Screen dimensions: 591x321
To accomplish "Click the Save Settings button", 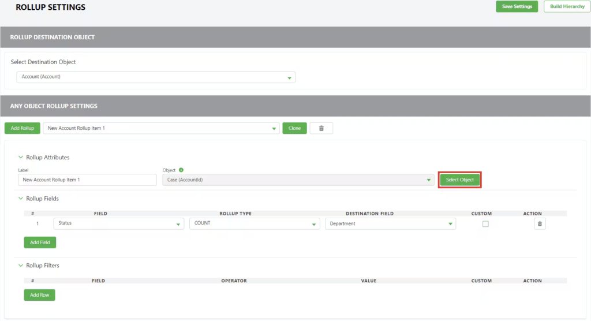I will pos(517,6).
